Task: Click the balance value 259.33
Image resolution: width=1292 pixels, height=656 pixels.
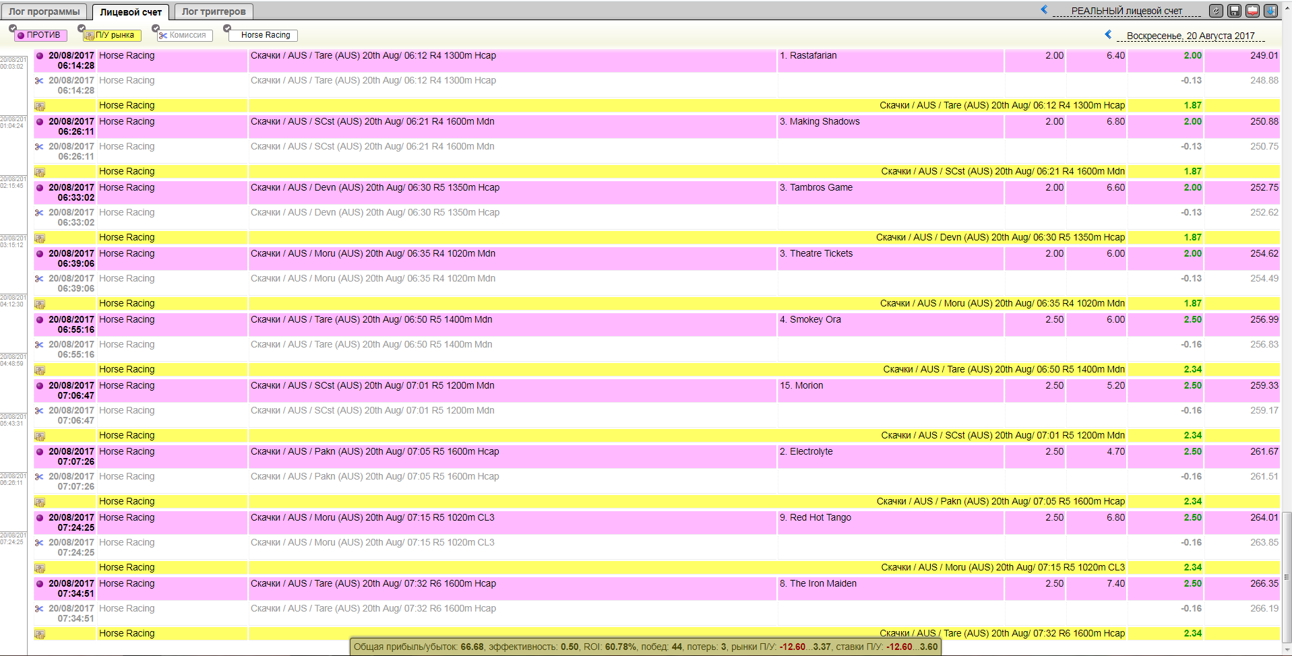Action: point(1264,386)
